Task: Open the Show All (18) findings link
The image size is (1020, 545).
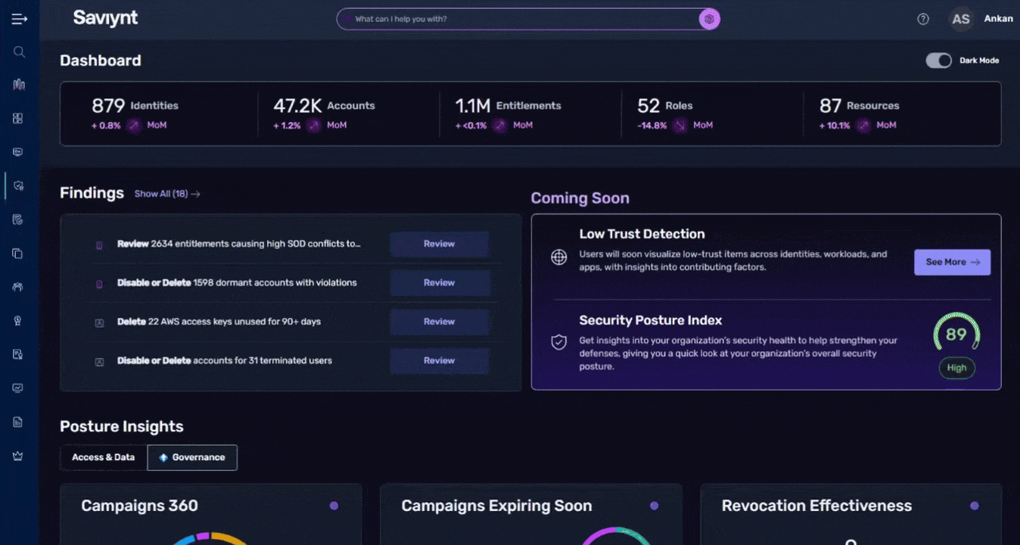Action: (167, 194)
